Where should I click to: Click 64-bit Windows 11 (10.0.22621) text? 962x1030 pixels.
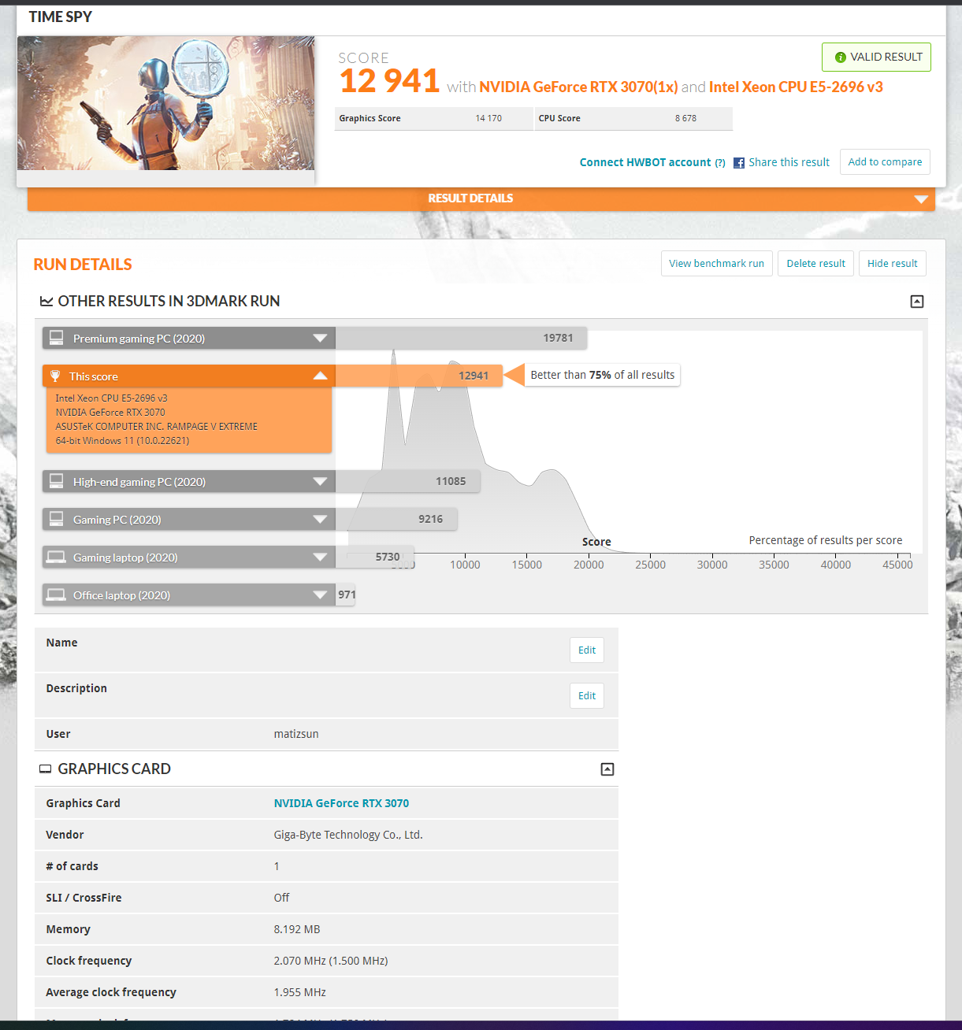pyautogui.click(x=122, y=441)
